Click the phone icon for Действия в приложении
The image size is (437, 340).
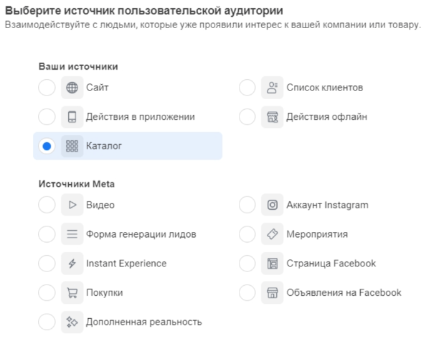click(72, 117)
